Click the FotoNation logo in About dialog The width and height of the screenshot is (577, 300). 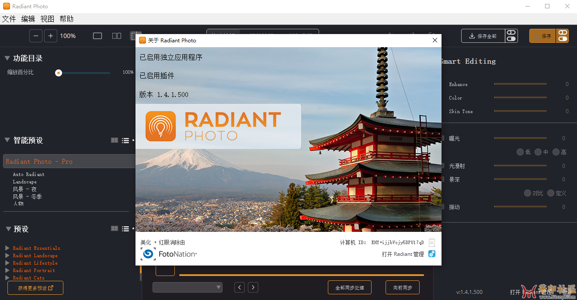[169, 254]
